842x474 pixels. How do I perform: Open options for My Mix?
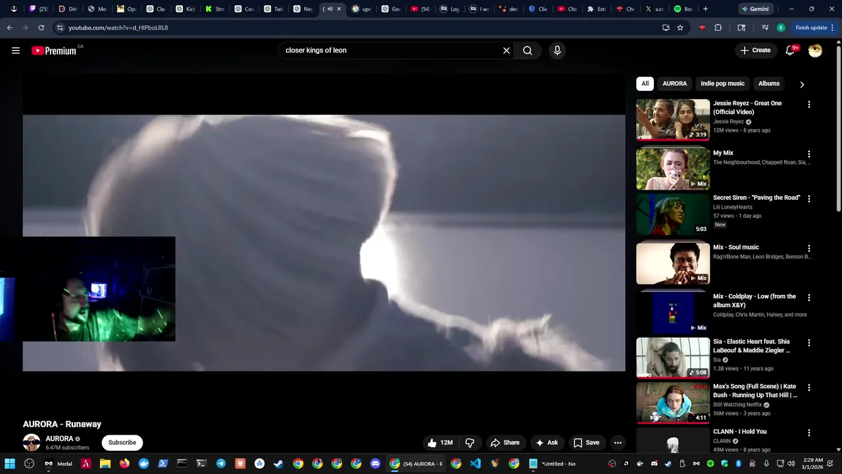coord(808,154)
